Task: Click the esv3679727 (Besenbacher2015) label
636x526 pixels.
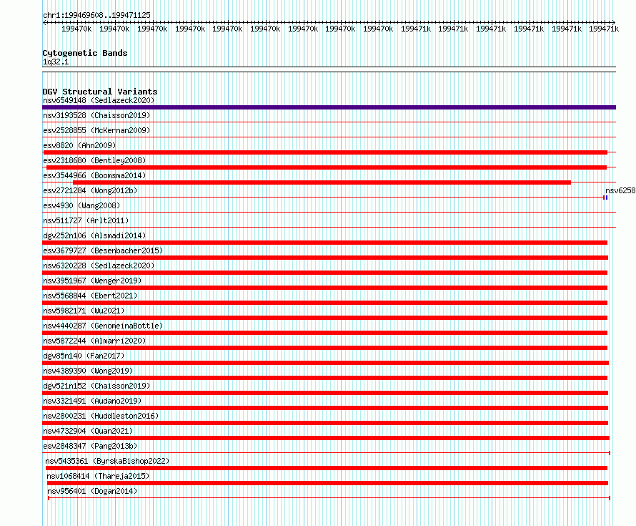Action: (103, 250)
